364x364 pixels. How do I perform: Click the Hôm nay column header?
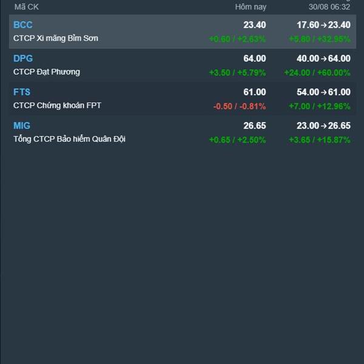tap(251, 7)
